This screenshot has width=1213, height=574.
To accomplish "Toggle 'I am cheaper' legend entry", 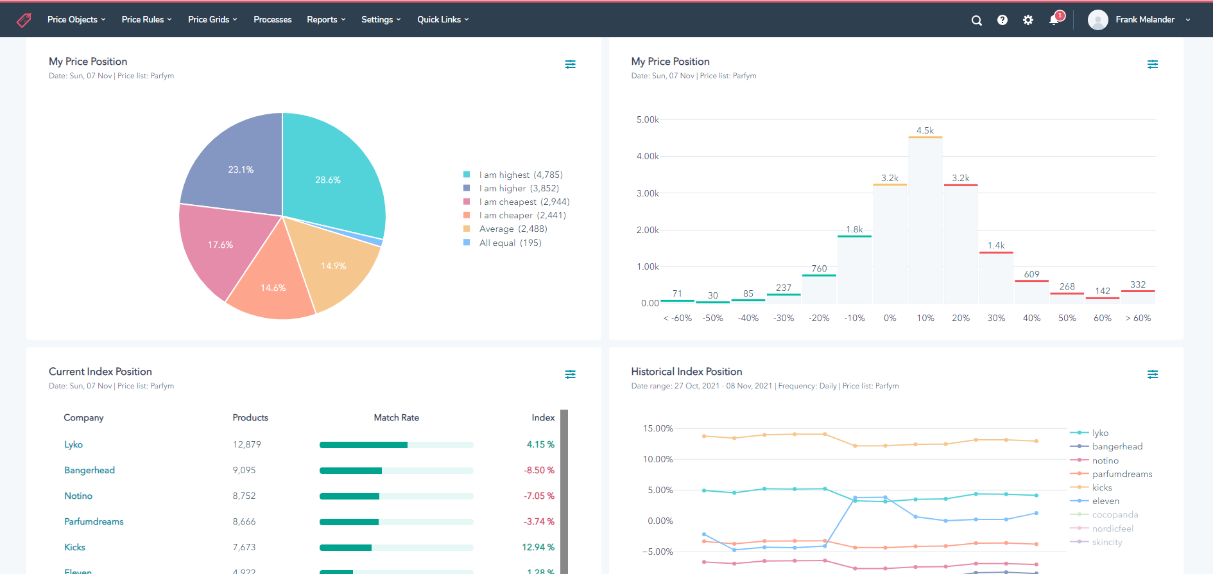I will point(514,215).
